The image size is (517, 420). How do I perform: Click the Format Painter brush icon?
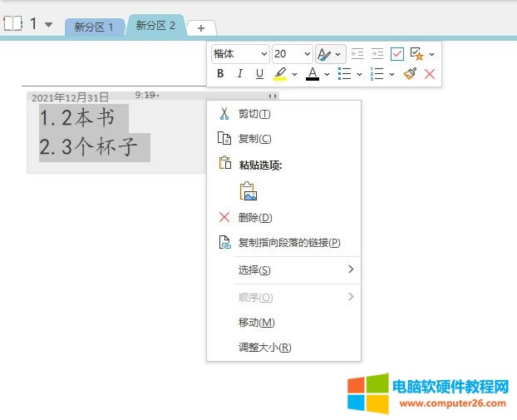[x=410, y=74]
